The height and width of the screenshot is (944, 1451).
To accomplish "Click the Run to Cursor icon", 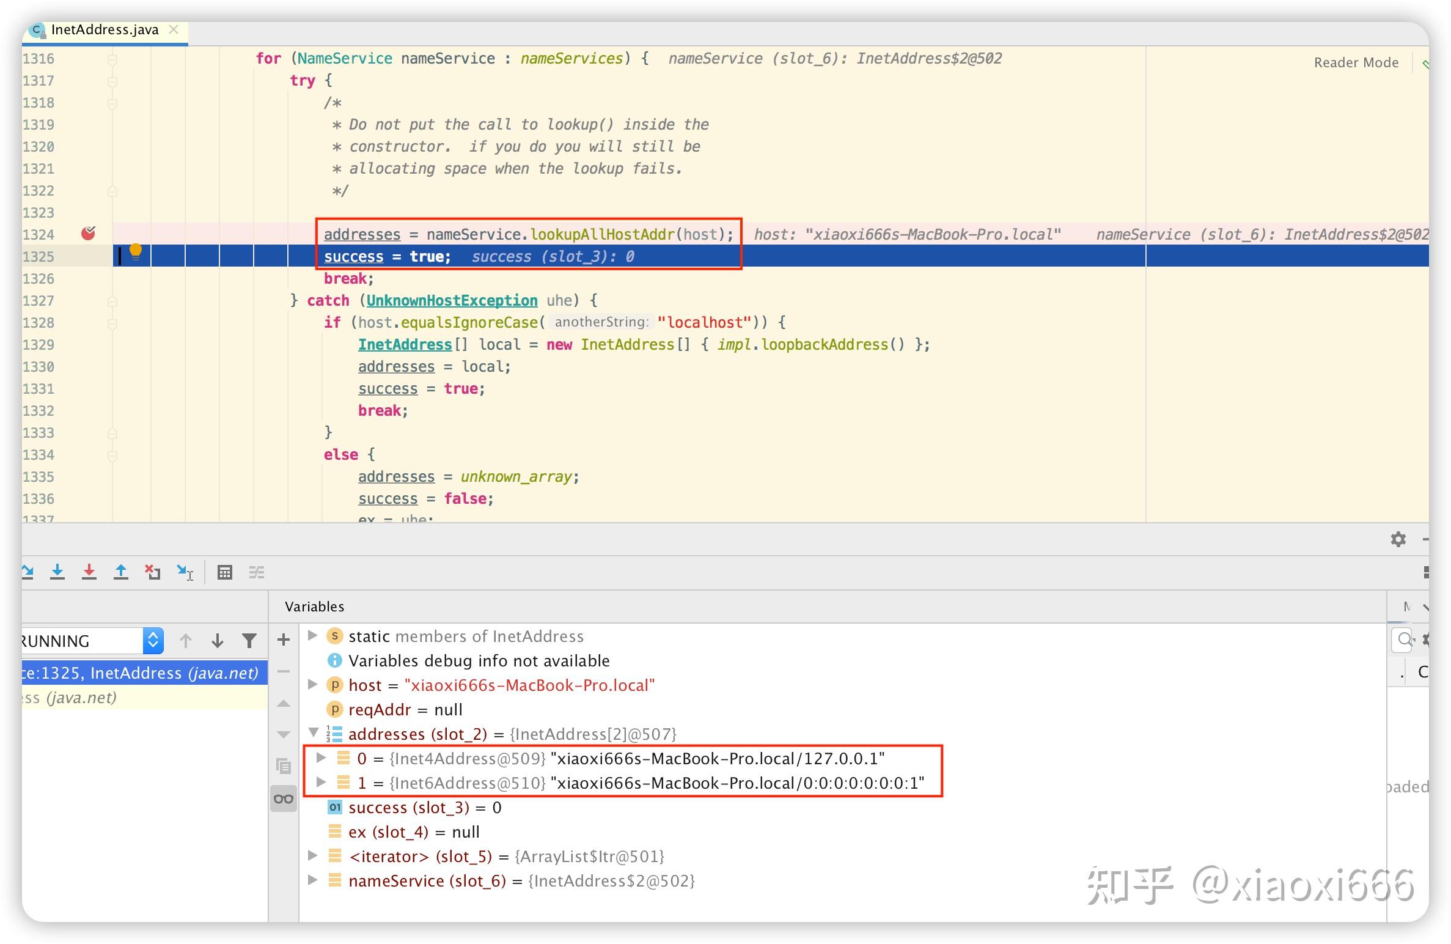I will [x=185, y=573].
